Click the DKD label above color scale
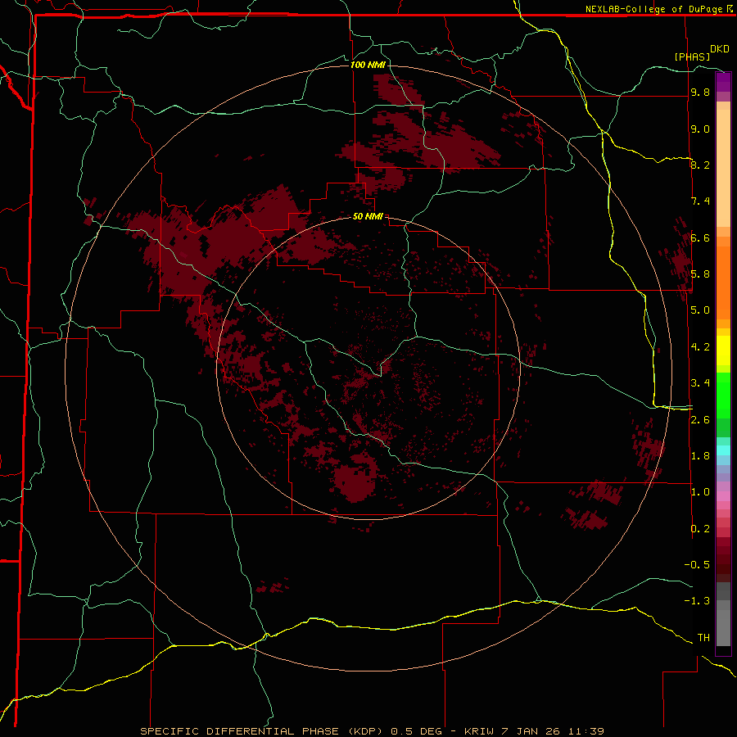 pyautogui.click(x=720, y=49)
